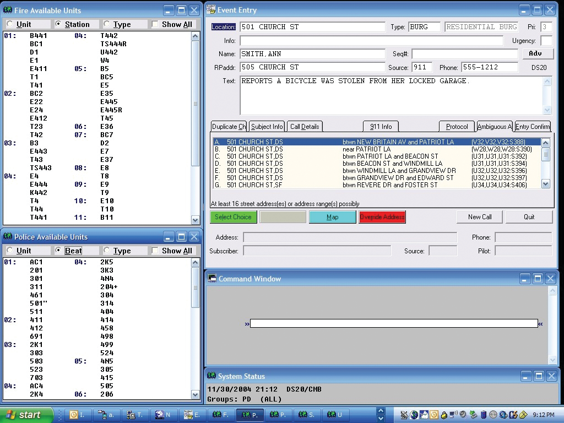Click the green Select Choice button
Image resolution: width=564 pixels, height=423 pixels.
[x=233, y=217]
